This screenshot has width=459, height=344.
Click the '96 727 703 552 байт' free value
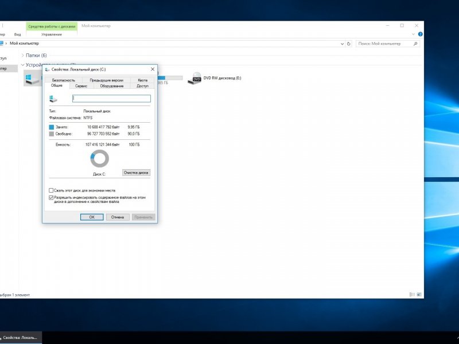click(103, 134)
